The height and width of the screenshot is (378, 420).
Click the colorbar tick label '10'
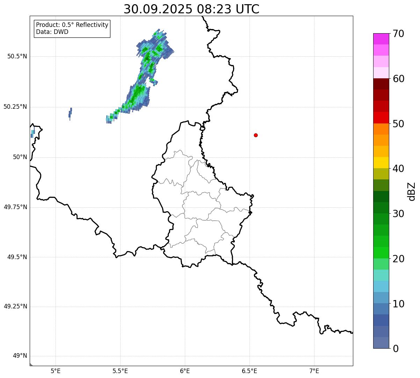(x=399, y=304)
